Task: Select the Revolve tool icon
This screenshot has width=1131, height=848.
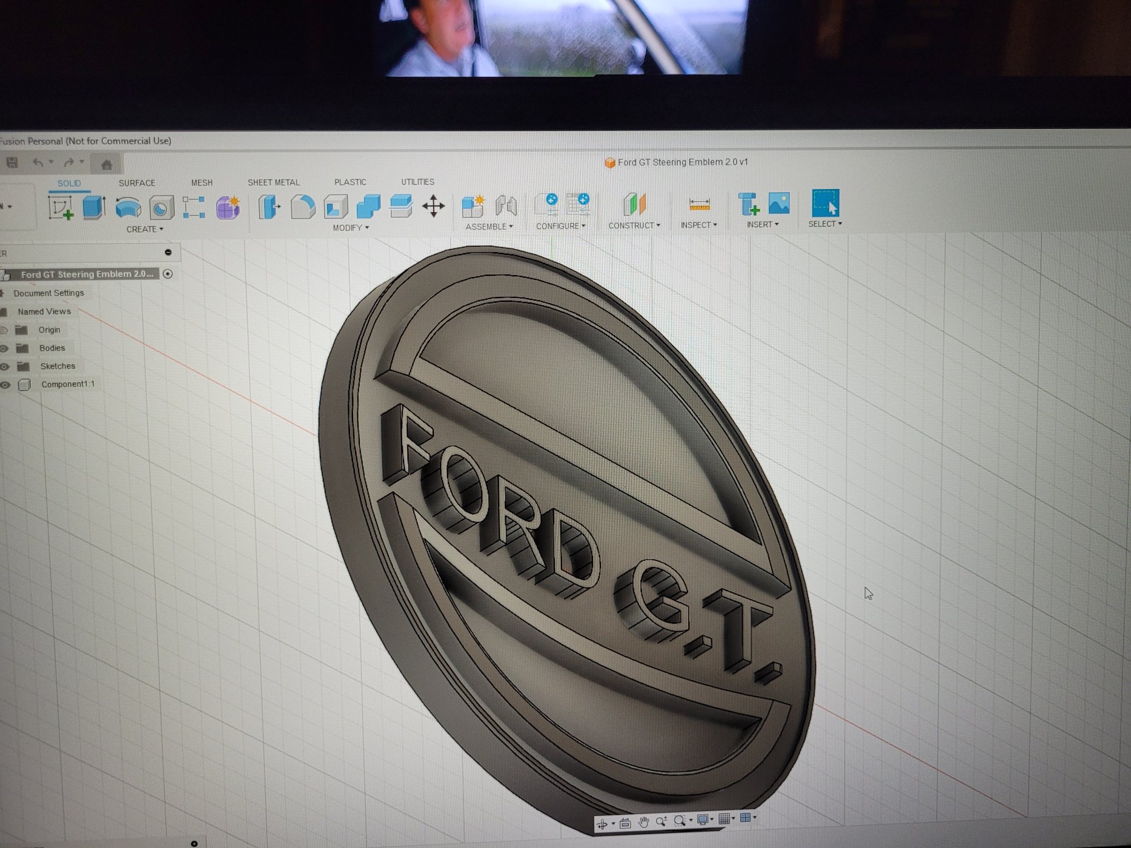Action: point(128,208)
